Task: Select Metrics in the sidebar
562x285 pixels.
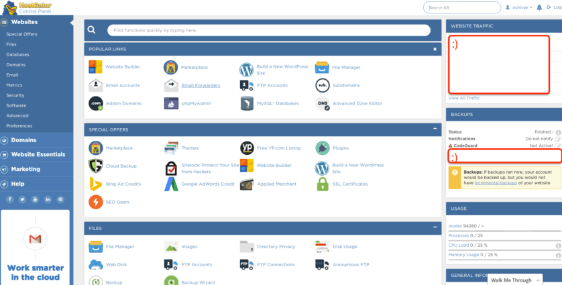Action: 14,85
